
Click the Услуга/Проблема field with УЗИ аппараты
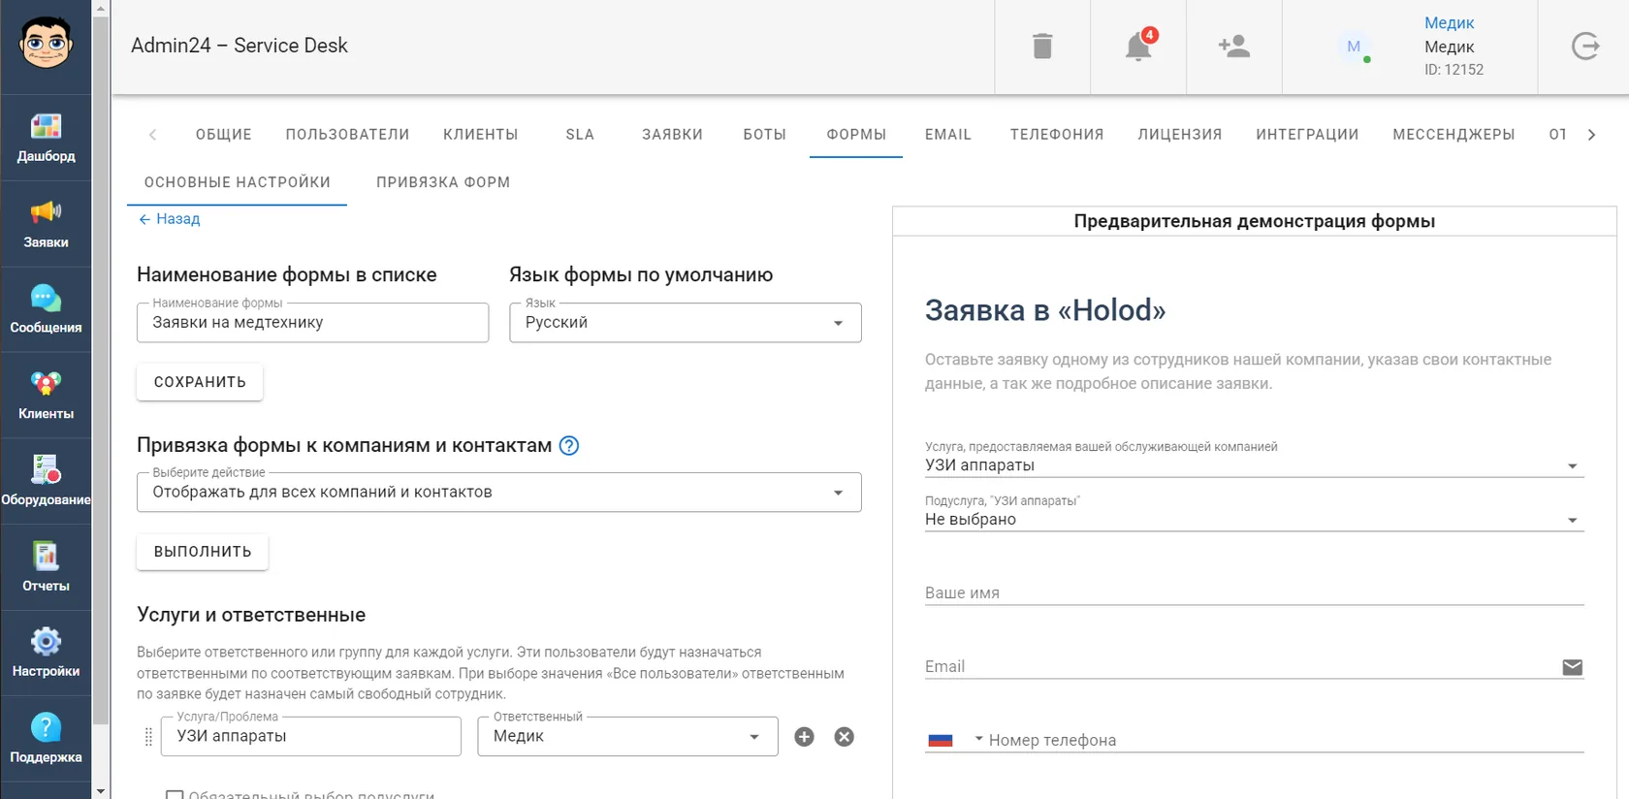point(310,737)
